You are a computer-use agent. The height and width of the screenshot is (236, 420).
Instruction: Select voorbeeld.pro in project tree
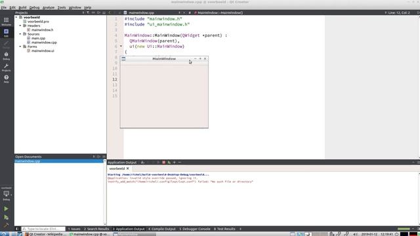click(x=38, y=22)
